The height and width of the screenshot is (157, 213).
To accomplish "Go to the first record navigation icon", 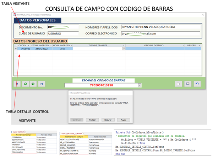I will tap(17, 84).
